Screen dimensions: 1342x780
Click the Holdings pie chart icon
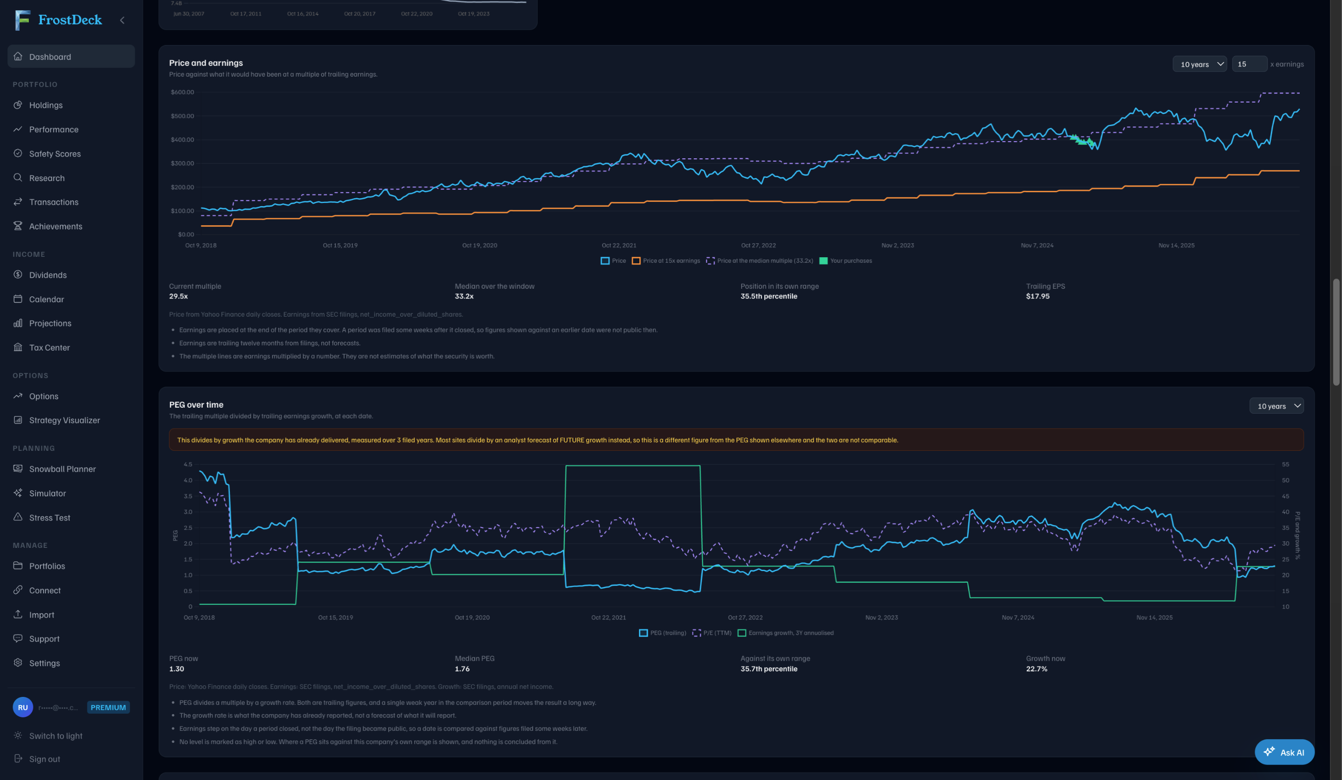click(18, 105)
